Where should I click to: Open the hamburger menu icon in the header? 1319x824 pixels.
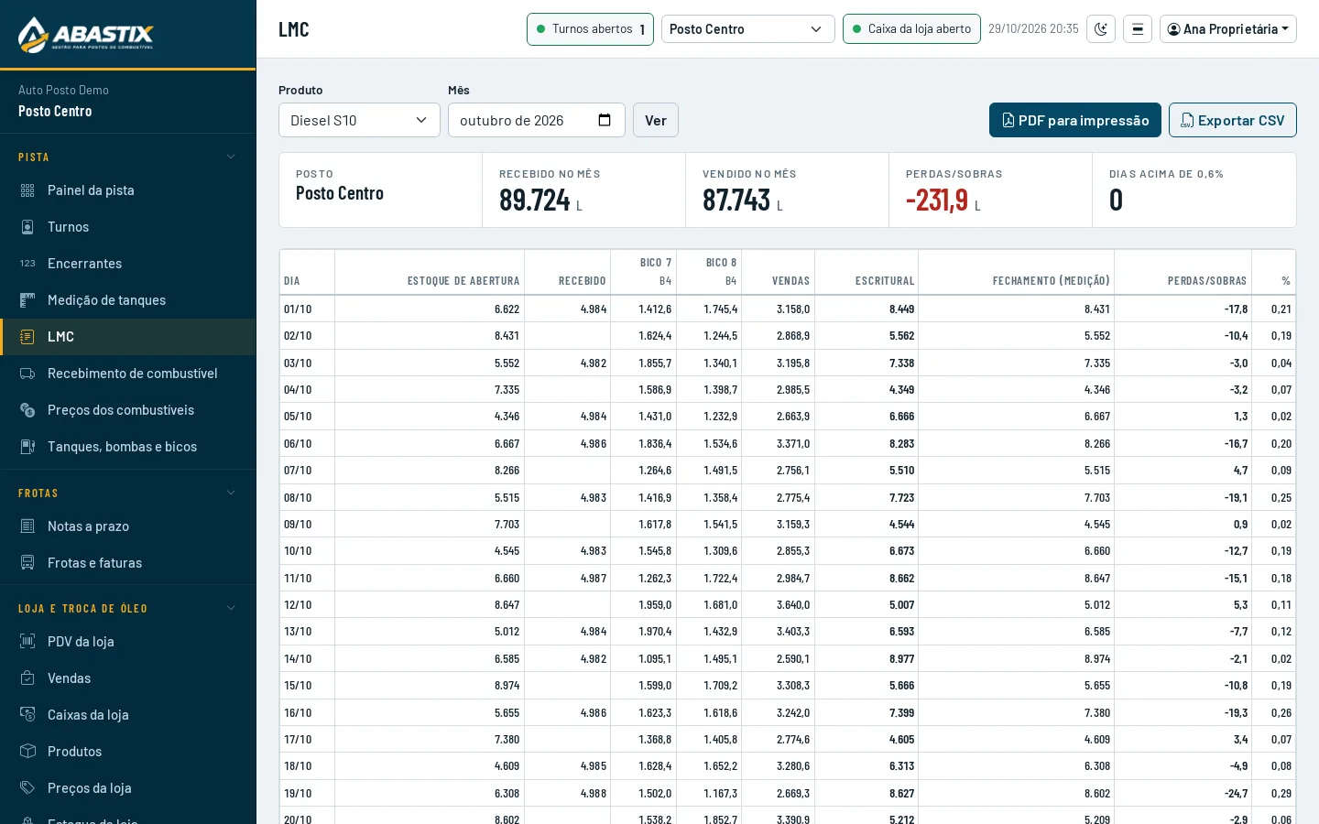[x=1138, y=29]
